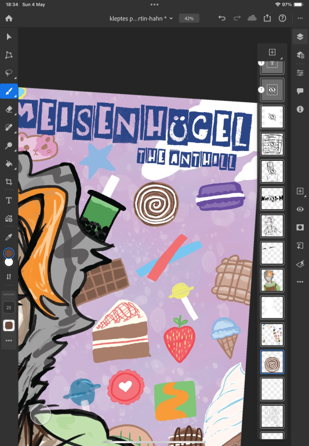Select the Dodge tool
309x446 pixels.
click(x=9, y=146)
